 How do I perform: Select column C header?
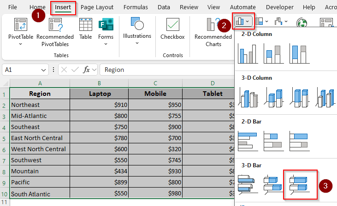(x=155, y=83)
